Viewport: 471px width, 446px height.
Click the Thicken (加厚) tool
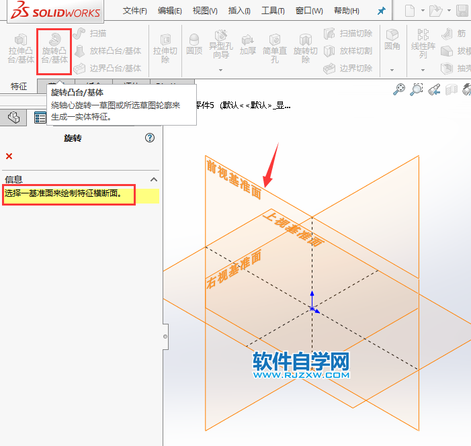[x=248, y=44]
